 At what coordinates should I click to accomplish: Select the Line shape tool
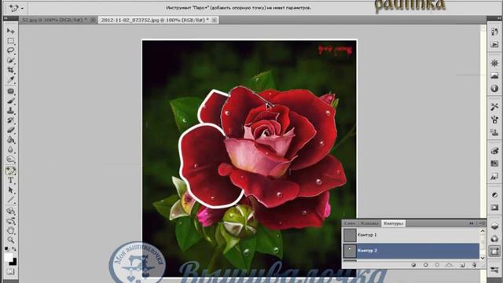(10, 200)
